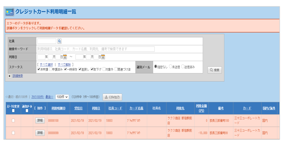283x142 pixels.
Task: Sort by 受信日 column header
Action: [x=78, y=108]
